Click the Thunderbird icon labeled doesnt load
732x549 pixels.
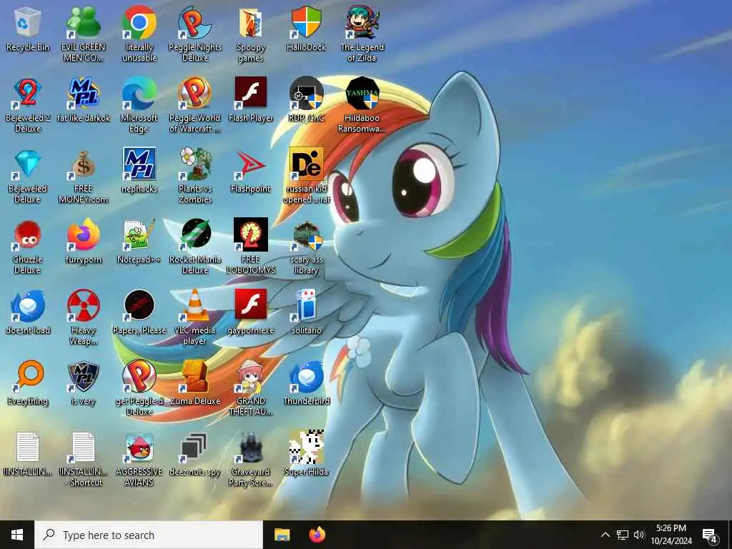(28, 306)
